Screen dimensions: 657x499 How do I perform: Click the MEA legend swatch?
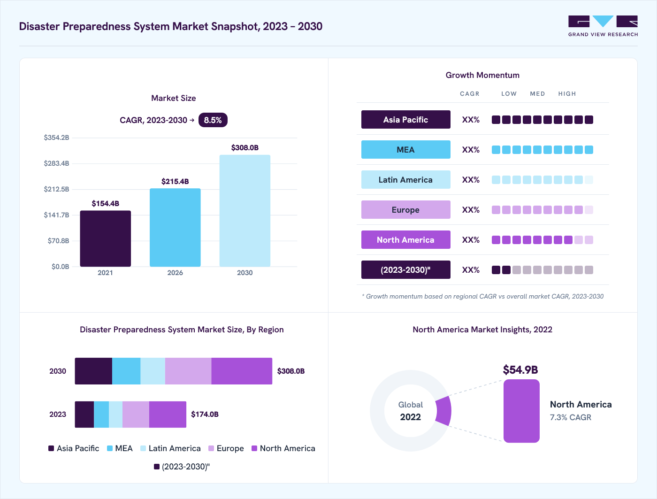coord(110,448)
